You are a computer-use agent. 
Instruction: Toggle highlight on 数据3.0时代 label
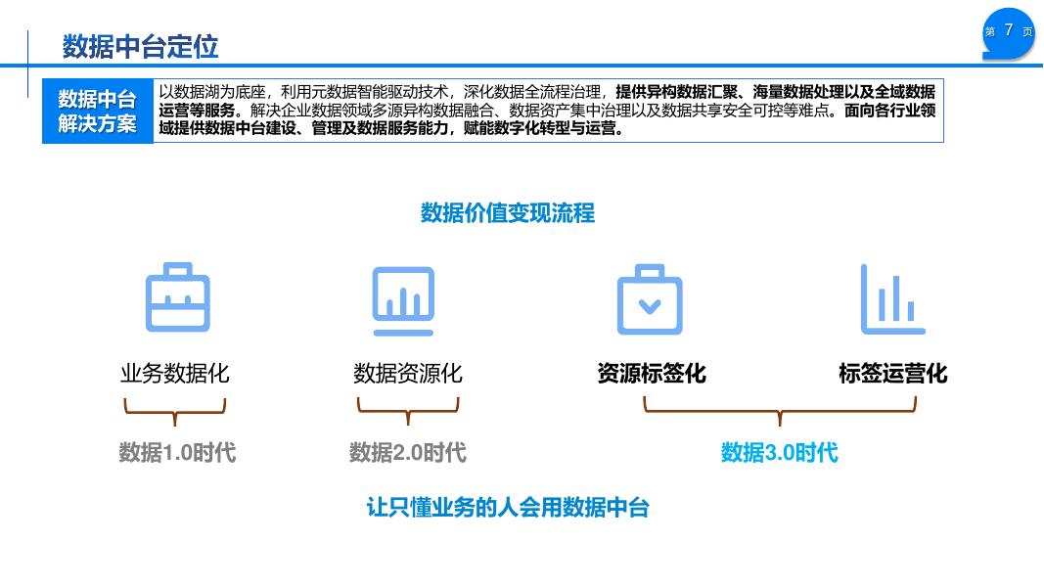point(778,453)
